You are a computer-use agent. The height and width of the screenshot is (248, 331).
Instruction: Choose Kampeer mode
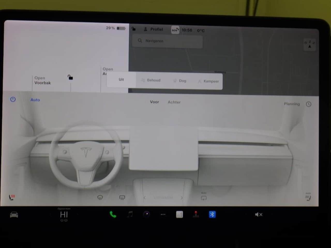point(208,81)
